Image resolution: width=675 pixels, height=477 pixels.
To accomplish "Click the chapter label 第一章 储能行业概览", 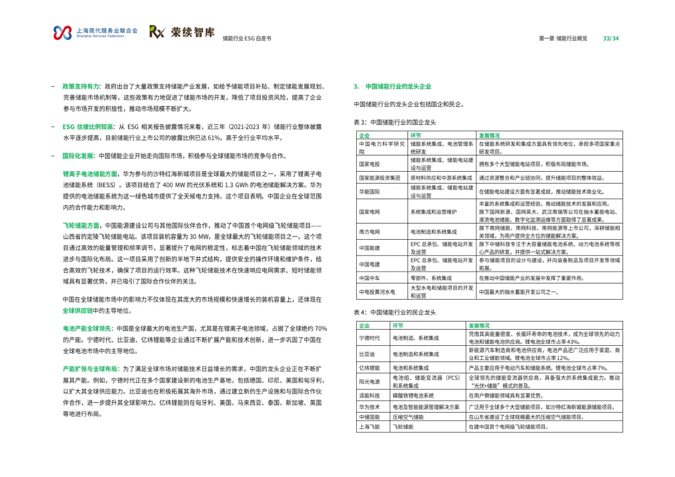I will coord(563,38).
